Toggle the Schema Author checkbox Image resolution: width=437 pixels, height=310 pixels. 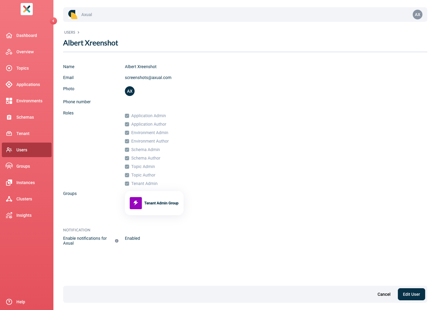pos(127,158)
